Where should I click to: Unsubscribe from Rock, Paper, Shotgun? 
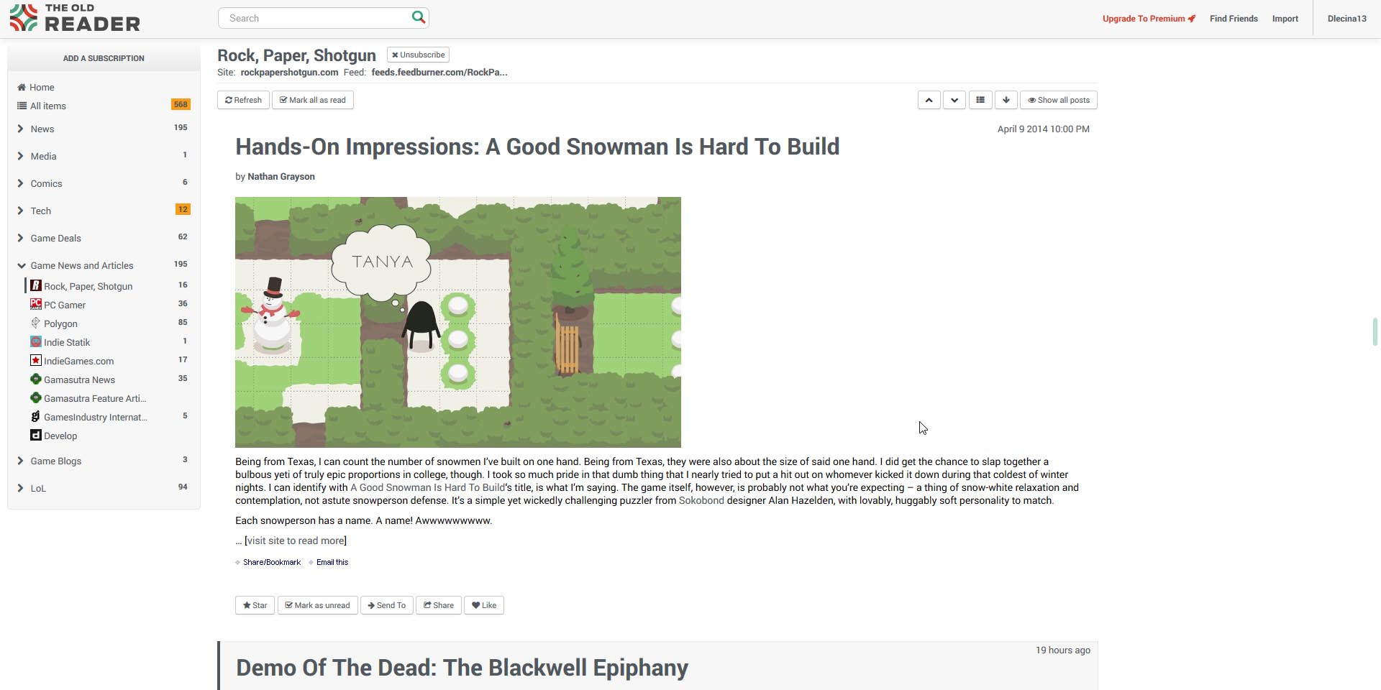(x=418, y=55)
